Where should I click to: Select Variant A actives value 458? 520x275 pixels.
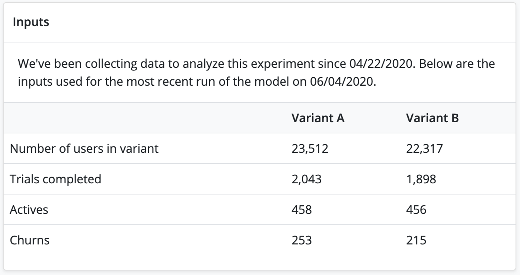302,210
